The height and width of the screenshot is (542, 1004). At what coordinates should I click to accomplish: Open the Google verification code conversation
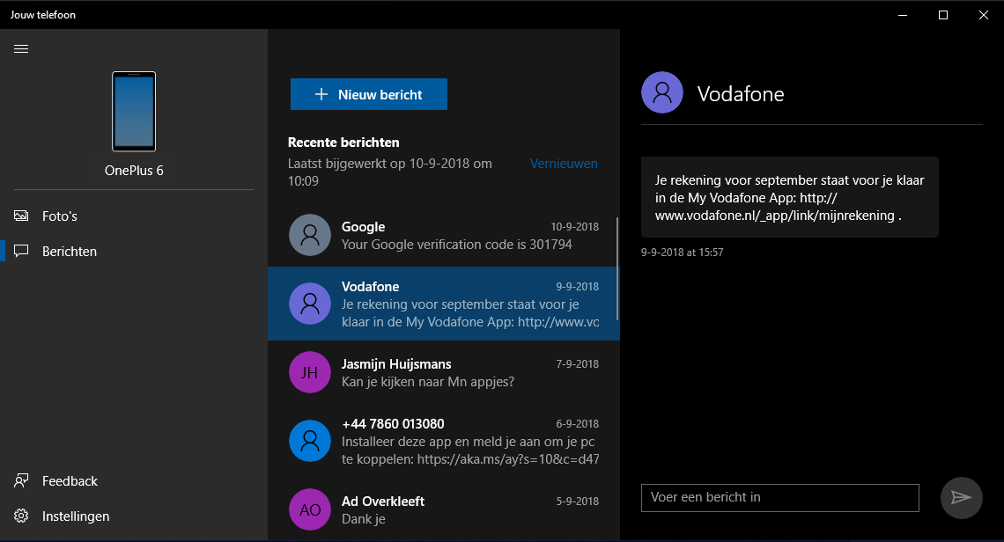click(443, 236)
